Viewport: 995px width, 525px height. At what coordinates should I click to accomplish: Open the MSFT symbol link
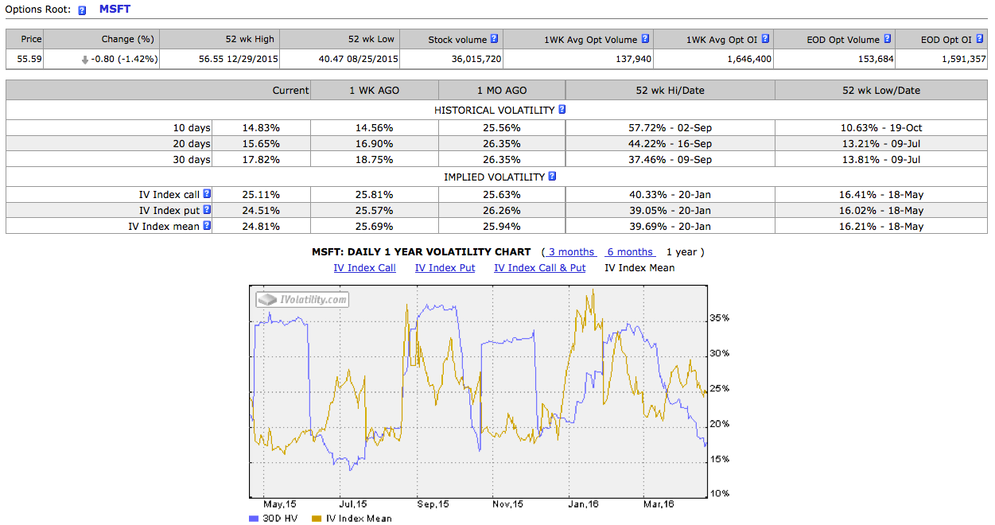pyautogui.click(x=115, y=10)
